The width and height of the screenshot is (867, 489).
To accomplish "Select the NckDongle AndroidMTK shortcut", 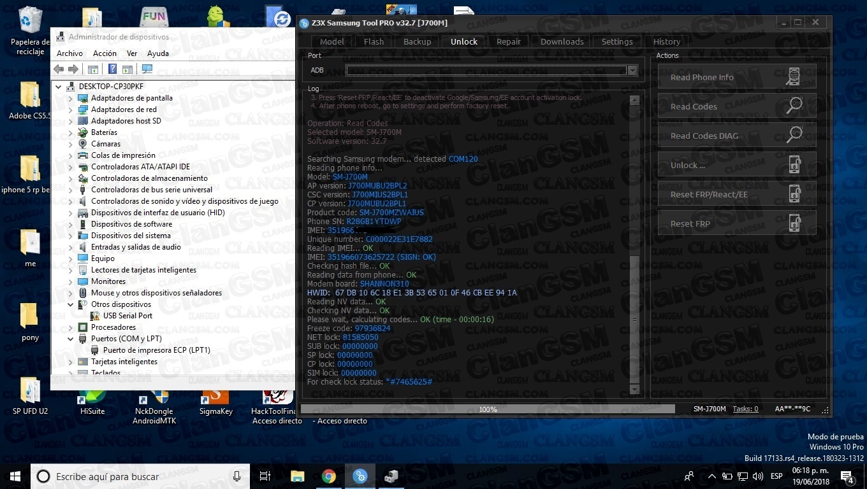I will click(153, 407).
